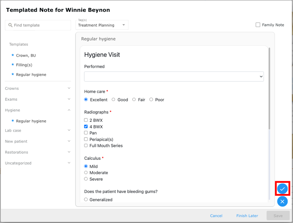Select Mild calculus option
This screenshot has height=223, width=293.
(86, 166)
